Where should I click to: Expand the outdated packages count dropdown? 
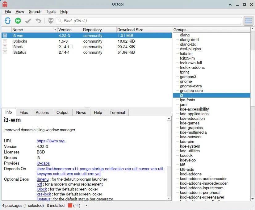click(x=86, y=205)
